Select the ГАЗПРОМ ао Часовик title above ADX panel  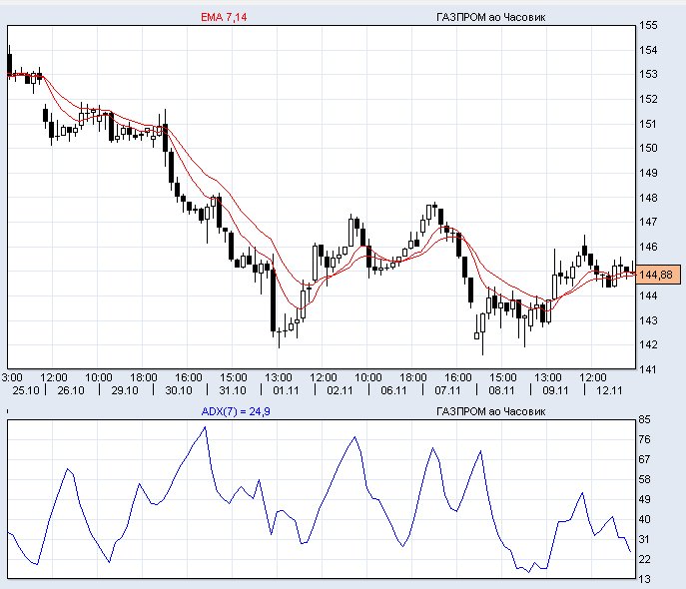(x=491, y=411)
